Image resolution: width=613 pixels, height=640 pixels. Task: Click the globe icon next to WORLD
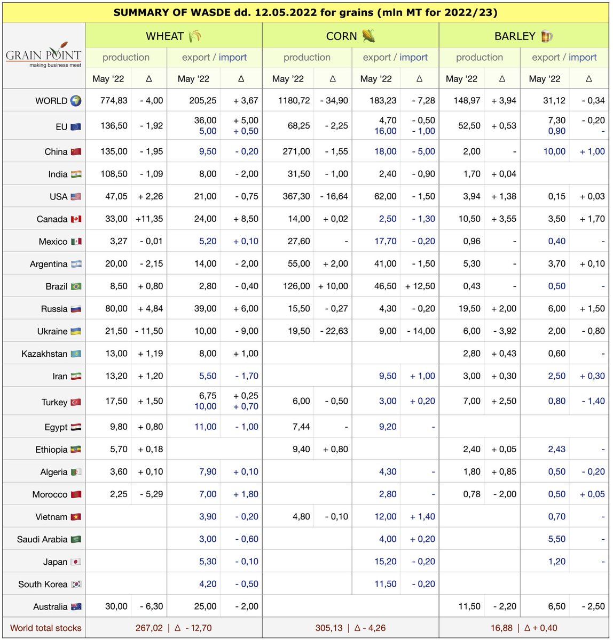[x=76, y=100]
